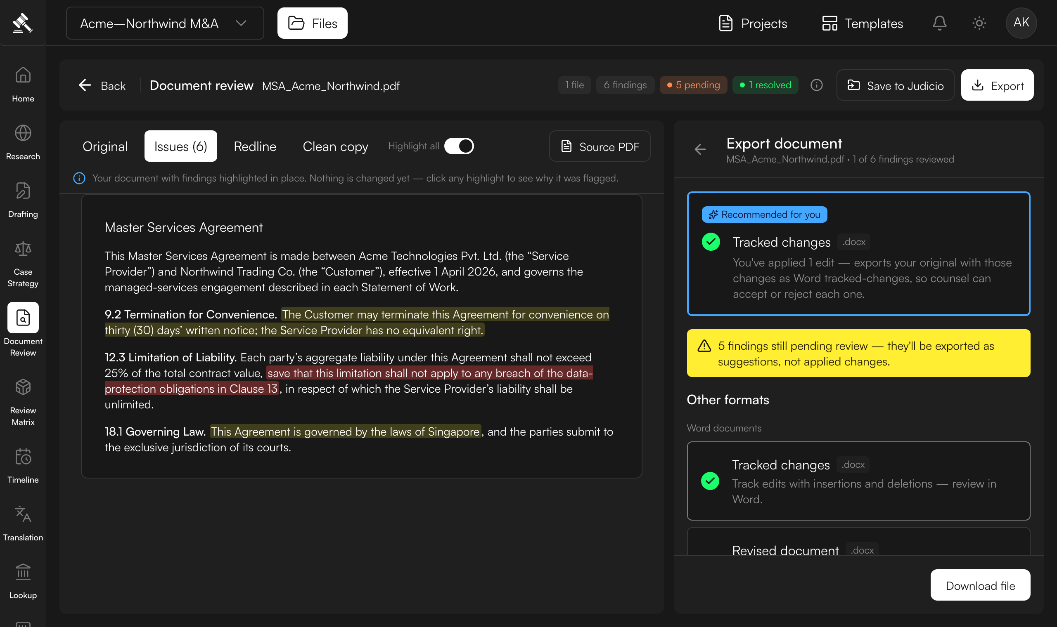
Task: Click the back arrow in Export document panel
Action: [x=700, y=149]
